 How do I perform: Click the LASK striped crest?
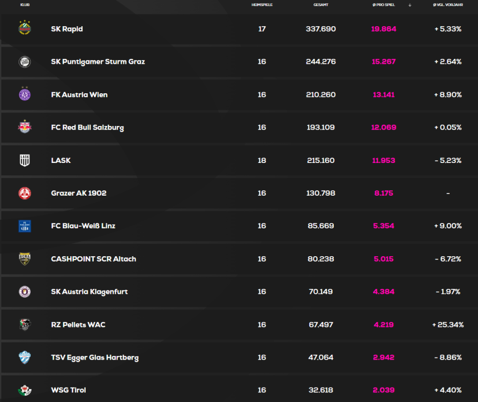click(x=25, y=160)
